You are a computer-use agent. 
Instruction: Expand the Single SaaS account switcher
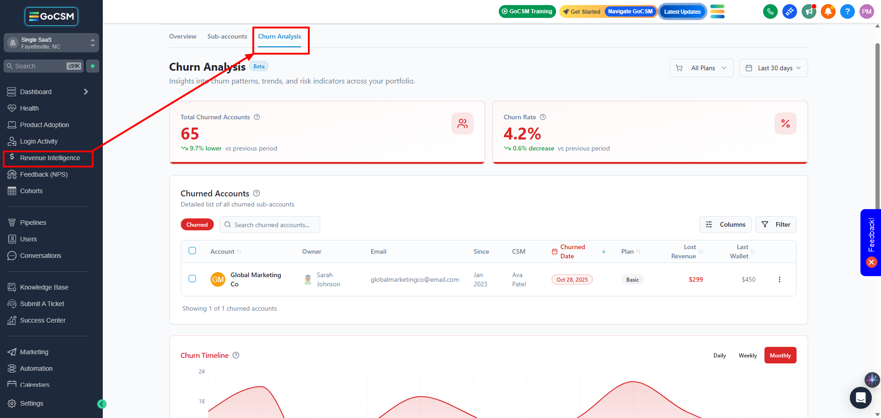51,43
